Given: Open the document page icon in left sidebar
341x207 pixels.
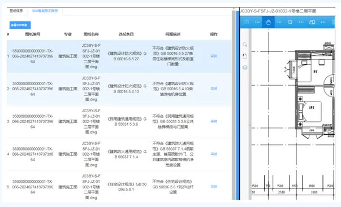Looking at the screenshot, I should click(x=245, y=56).
